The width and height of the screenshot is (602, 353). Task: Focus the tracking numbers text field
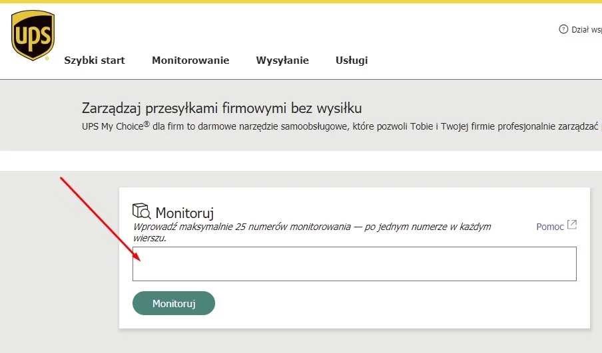click(x=354, y=264)
